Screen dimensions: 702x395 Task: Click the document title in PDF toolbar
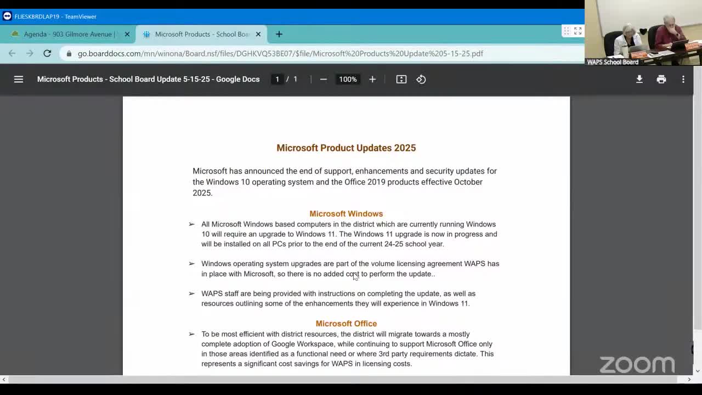[149, 79]
